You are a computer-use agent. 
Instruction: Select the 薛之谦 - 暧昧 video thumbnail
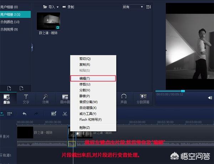[49, 21]
